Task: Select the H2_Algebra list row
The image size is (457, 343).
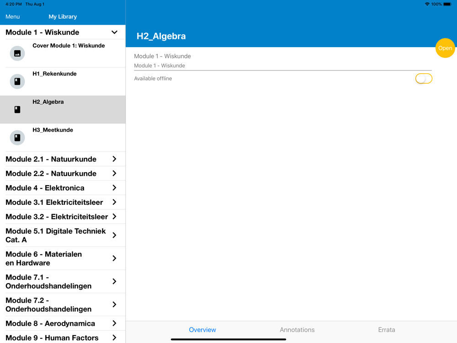Action: click(x=63, y=109)
